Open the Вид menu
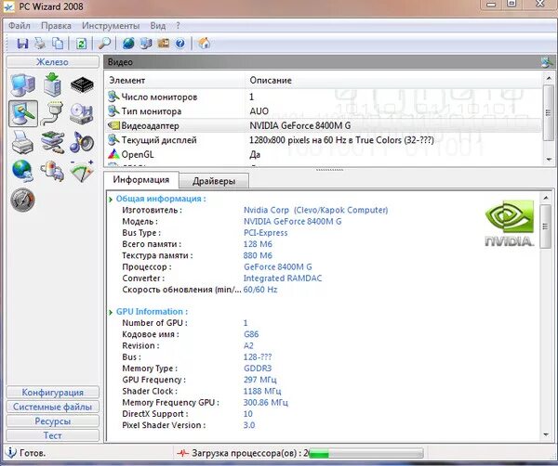558x466 pixels. (x=158, y=26)
